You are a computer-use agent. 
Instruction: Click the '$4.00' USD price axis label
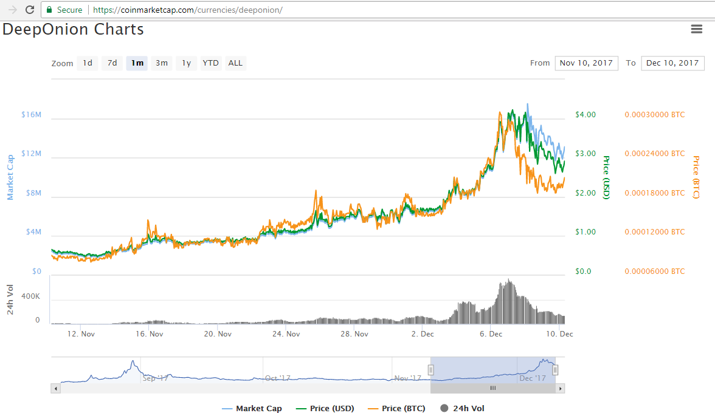pyautogui.click(x=585, y=115)
